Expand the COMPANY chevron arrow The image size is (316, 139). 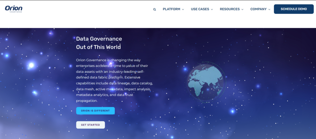[269, 10]
